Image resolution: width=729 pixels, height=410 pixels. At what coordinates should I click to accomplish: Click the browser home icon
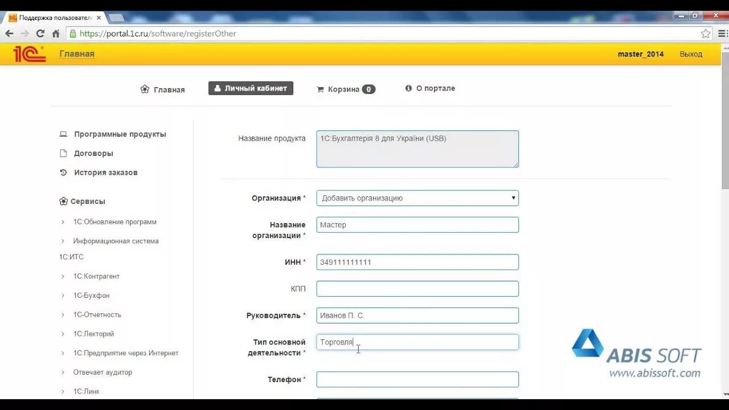click(56, 34)
